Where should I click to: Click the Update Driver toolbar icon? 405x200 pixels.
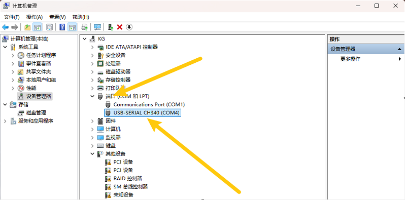click(85, 27)
